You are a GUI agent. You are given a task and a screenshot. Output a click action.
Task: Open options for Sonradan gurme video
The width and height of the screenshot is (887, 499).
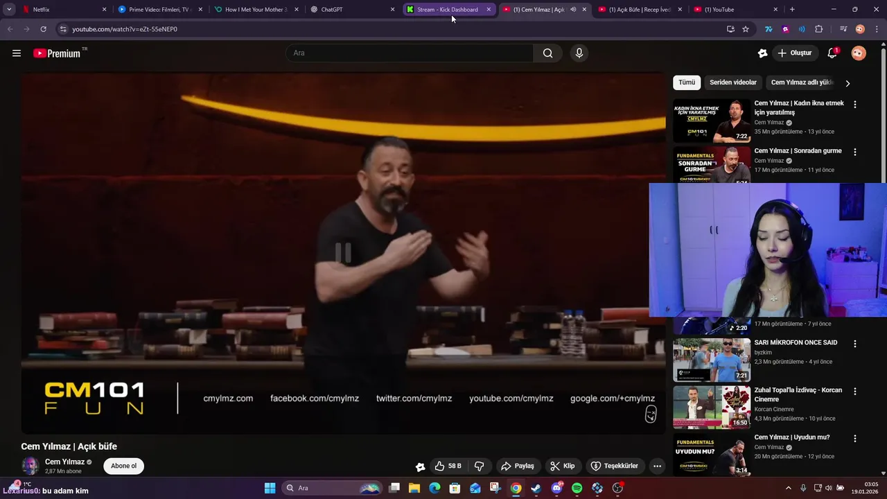(x=854, y=152)
